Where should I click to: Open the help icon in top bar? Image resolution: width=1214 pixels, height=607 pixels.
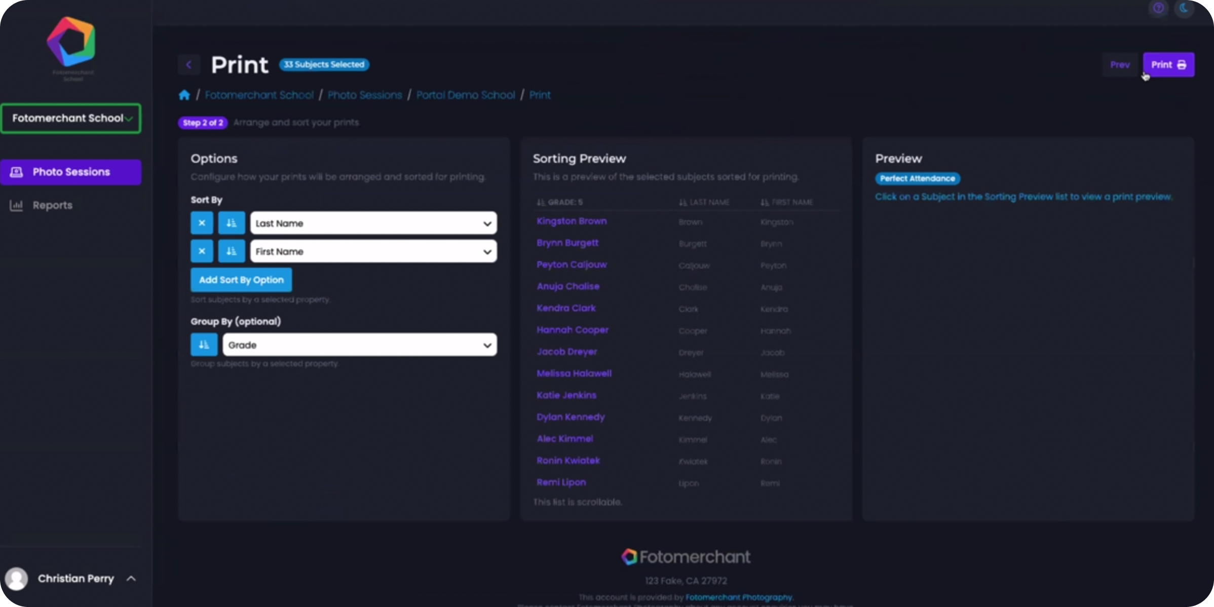click(x=1158, y=8)
